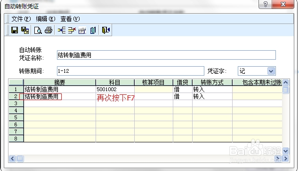The image size is (299, 171).
Task: Click grid vertical scrollbar thumb
Action: click(x=286, y=90)
